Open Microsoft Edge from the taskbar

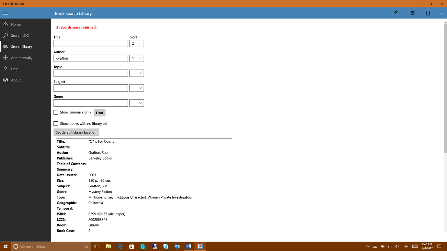tap(120, 246)
